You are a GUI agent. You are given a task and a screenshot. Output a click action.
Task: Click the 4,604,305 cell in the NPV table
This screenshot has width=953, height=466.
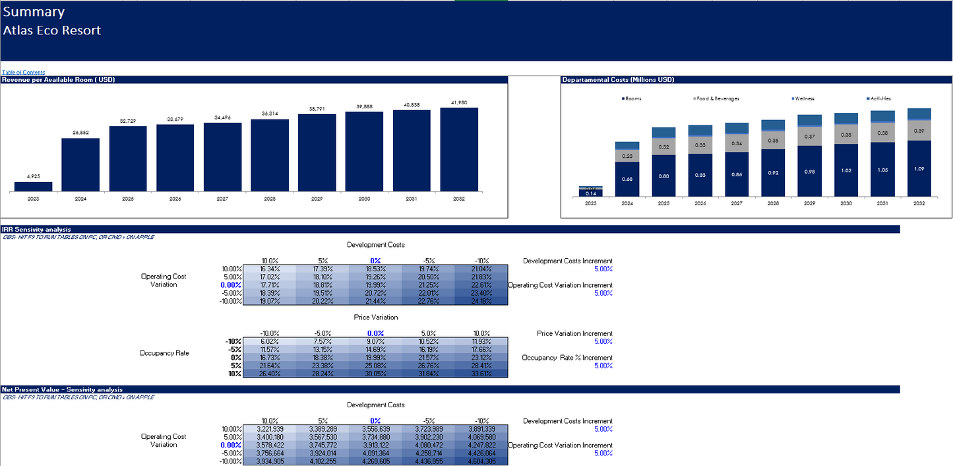click(x=481, y=461)
